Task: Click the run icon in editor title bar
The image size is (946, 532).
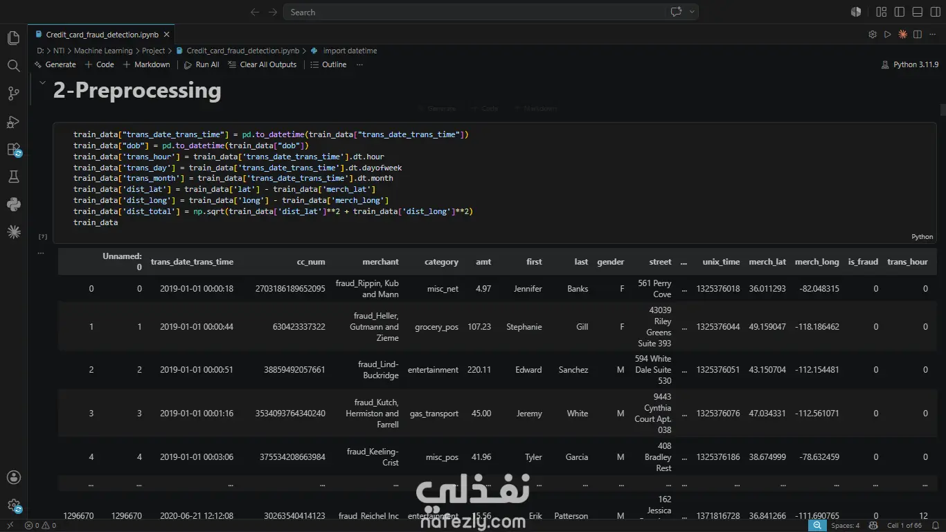Action: click(x=888, y=35)
